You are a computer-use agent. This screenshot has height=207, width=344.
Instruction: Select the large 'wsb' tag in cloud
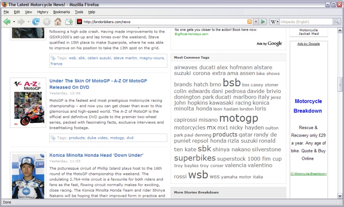(x=198, y=175)
